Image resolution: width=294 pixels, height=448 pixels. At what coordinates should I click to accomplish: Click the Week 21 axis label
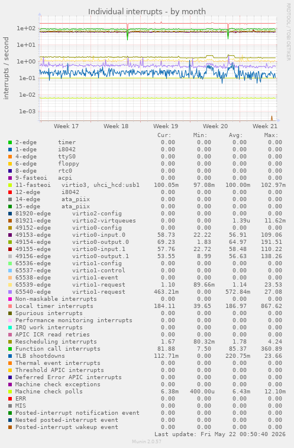pos(264,126)
